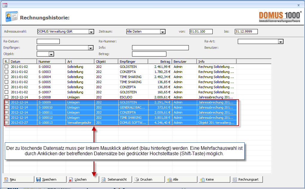Image resolution: width=305 pixels, height=189 pixels.
Task: Click the Empfänger column header
Action: 133,62
